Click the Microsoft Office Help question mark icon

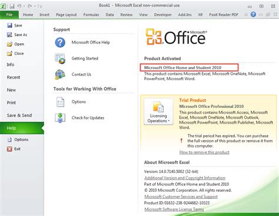point(60,42)
